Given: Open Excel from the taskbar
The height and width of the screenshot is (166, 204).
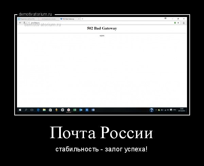Looking at the screenshot, I should click(x=74, y=110).
